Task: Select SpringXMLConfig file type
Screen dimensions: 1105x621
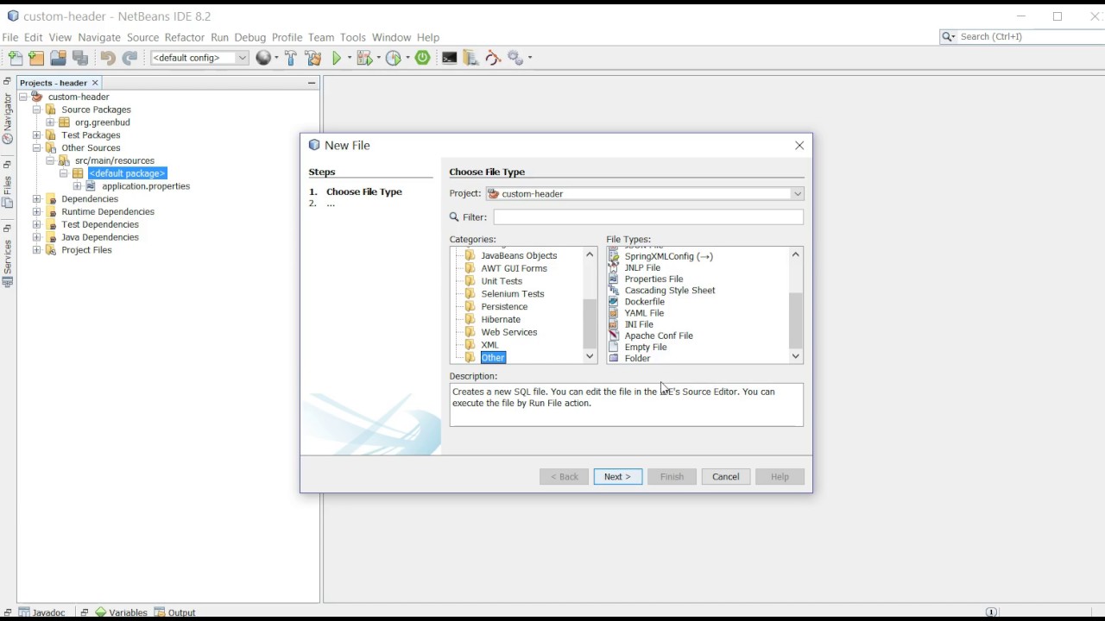Action: (668, 256)
